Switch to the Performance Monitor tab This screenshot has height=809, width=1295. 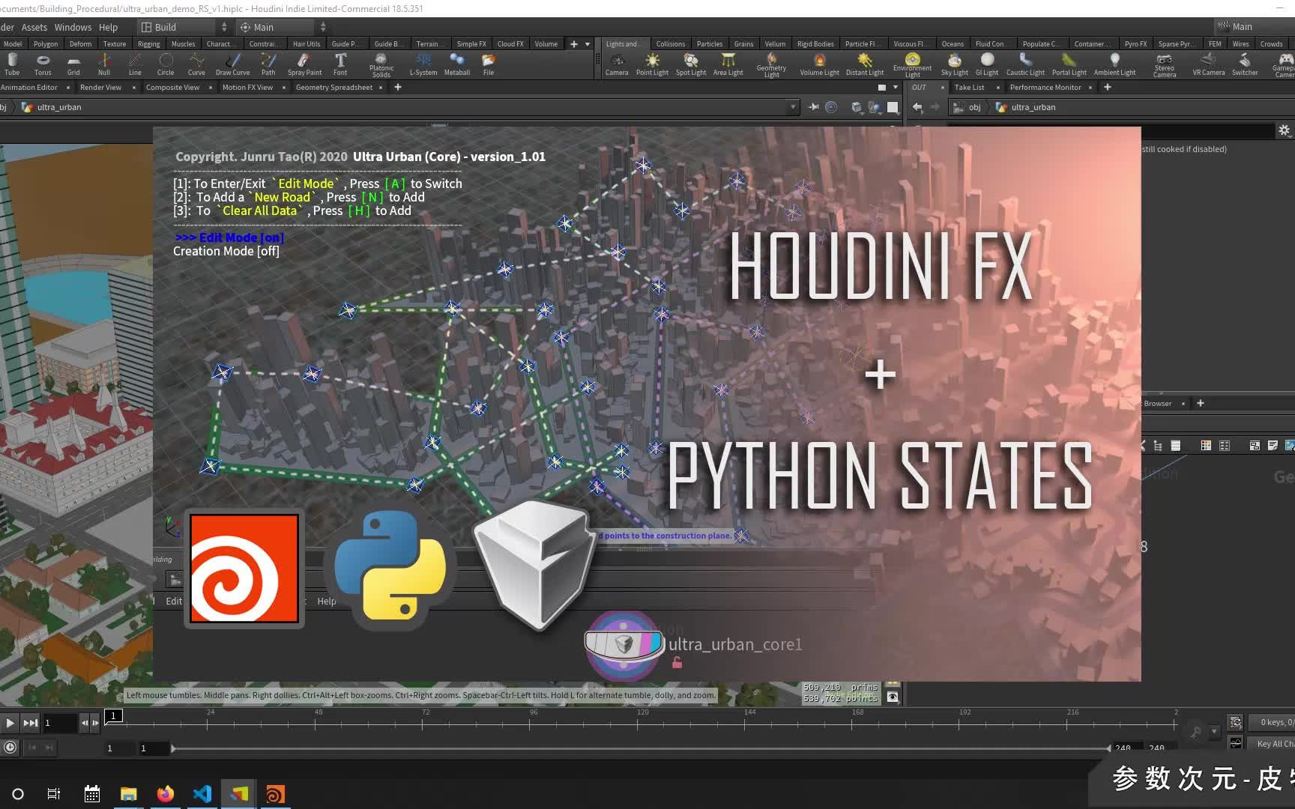(1045, 88)
